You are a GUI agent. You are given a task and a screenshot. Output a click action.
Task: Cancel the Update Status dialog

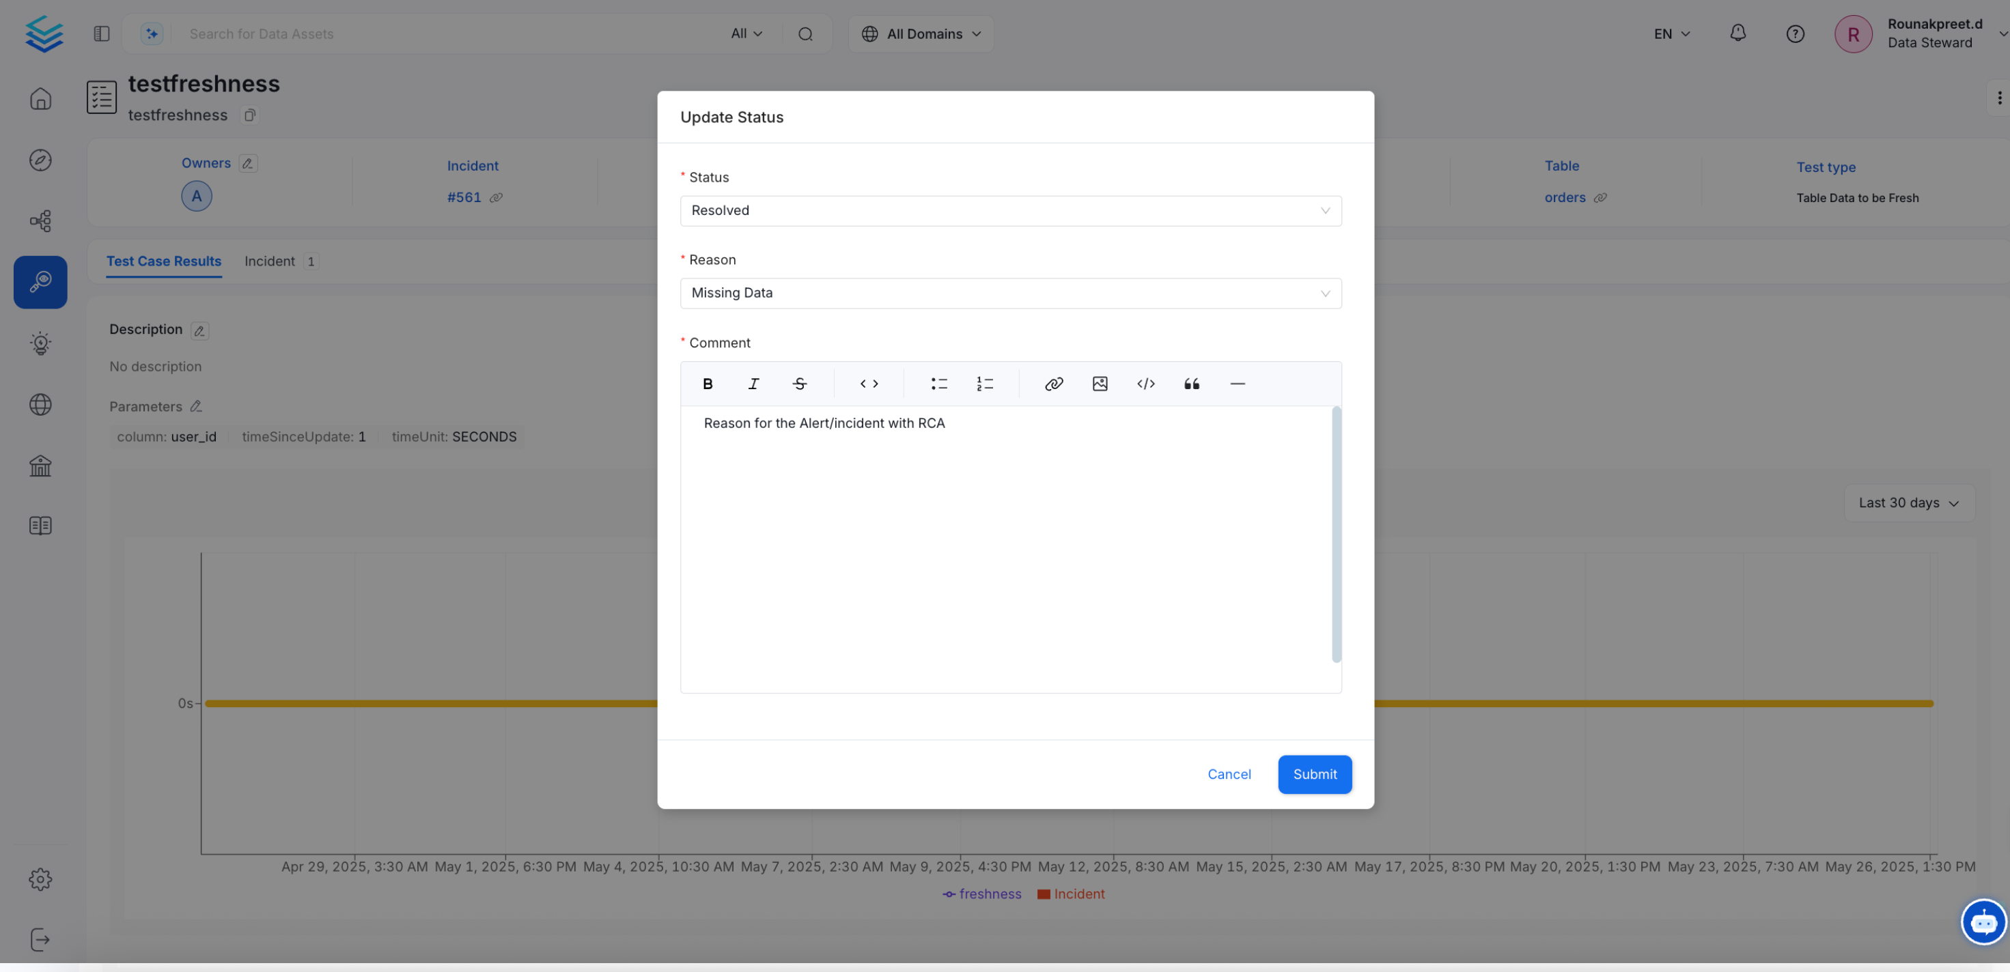[1228, 774]
